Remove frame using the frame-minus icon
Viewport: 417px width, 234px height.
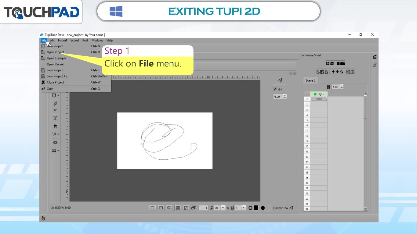326,72
